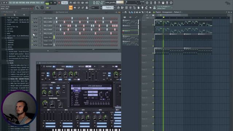Mute the fourth channel in Channel rack
This screenshot has height=131, width=233.
click(32, 29)
